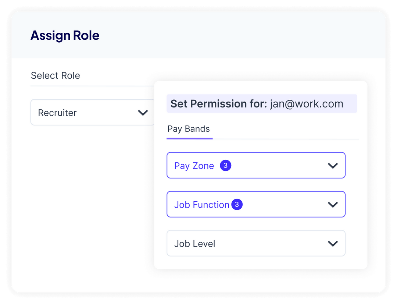The height and width of the screenshot is (304, 397).
Task: Click the Recruiter text in dropdown
Action: point(57,113)
